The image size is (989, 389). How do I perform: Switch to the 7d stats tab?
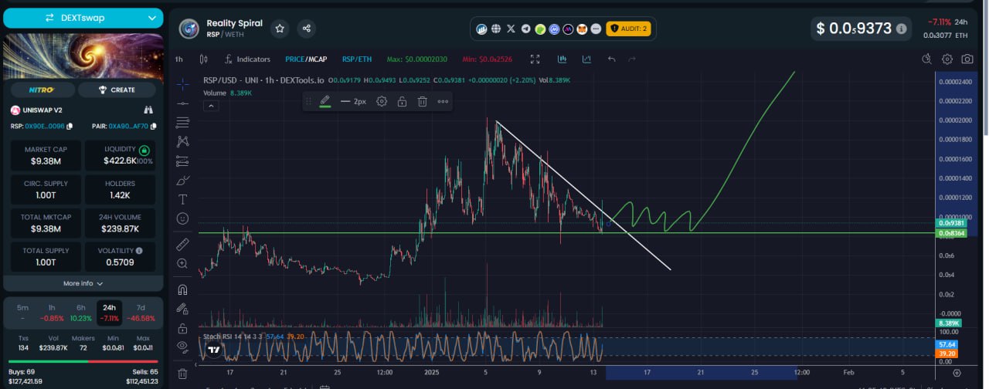pyautogui.click(x=141, y=312)
